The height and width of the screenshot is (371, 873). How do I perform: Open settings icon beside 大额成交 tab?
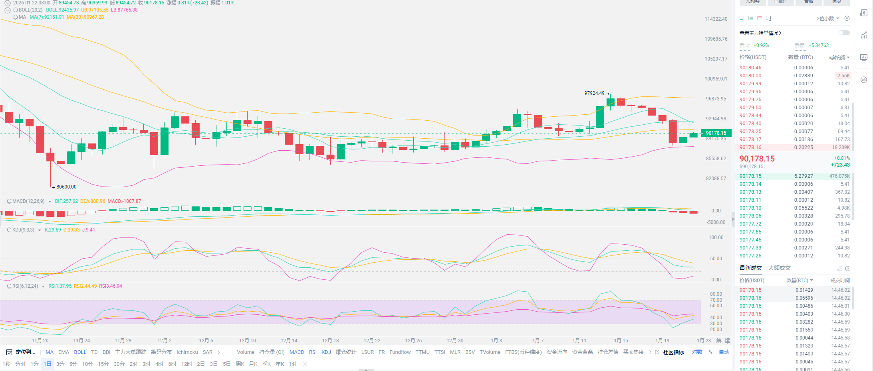[848, 269]
